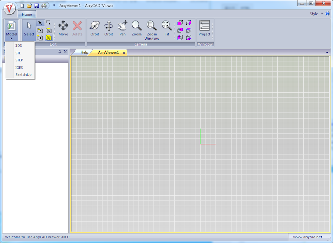Choose the rectangle box selection mode

tap(48, 23)
